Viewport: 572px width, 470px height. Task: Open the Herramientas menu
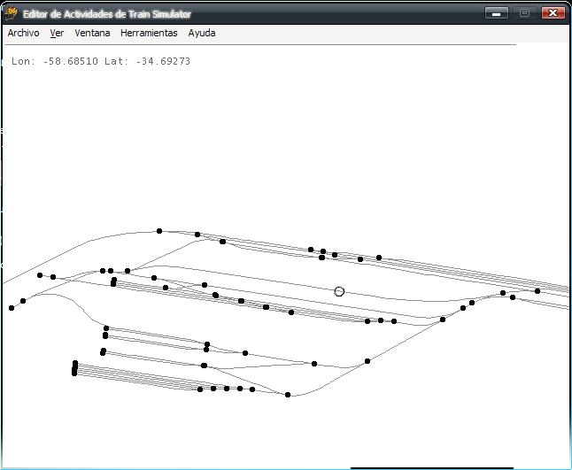tap(149, 33)
